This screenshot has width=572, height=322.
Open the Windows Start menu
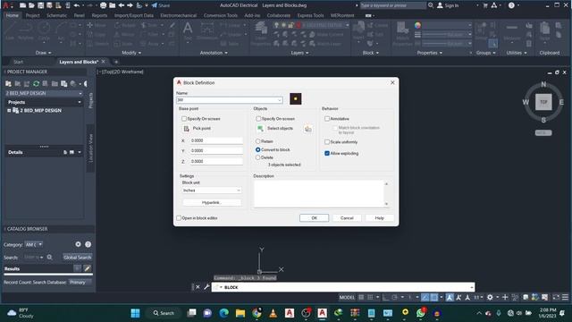pos(135,313)
